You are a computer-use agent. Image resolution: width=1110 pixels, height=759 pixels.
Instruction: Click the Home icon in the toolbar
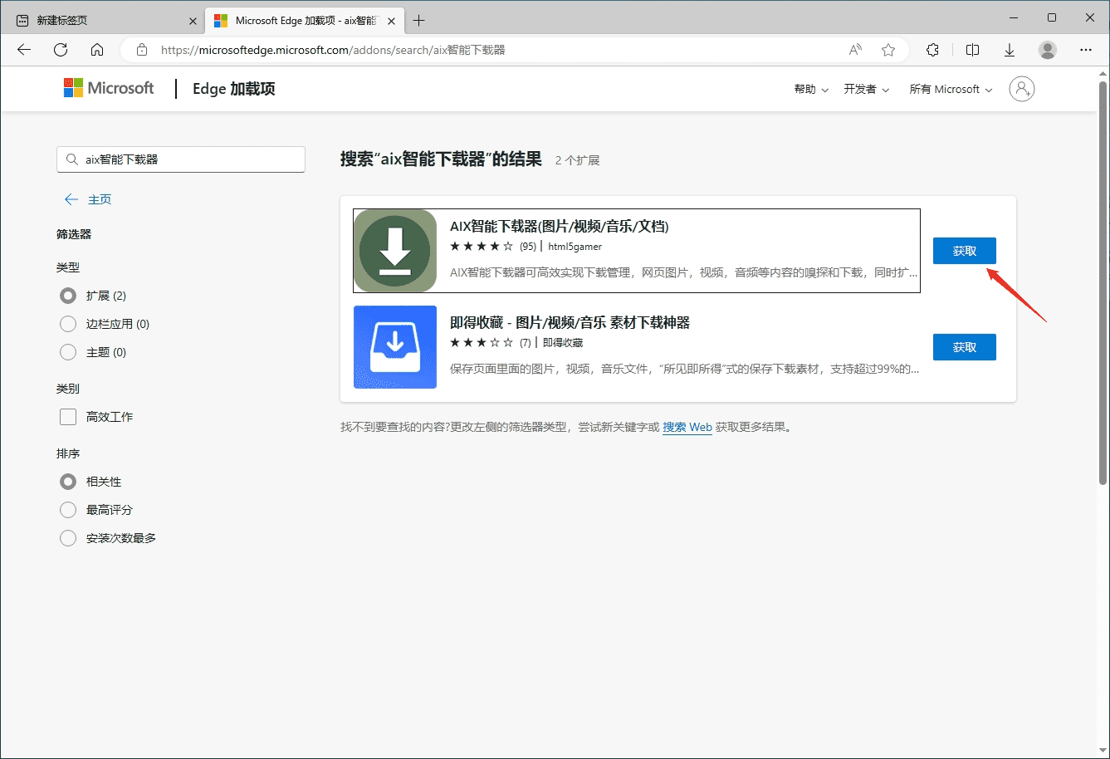(x=97, y=50)
